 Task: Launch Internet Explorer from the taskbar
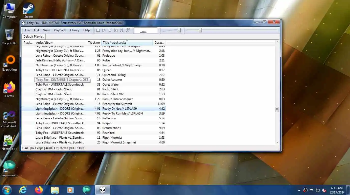pos(23,190)
